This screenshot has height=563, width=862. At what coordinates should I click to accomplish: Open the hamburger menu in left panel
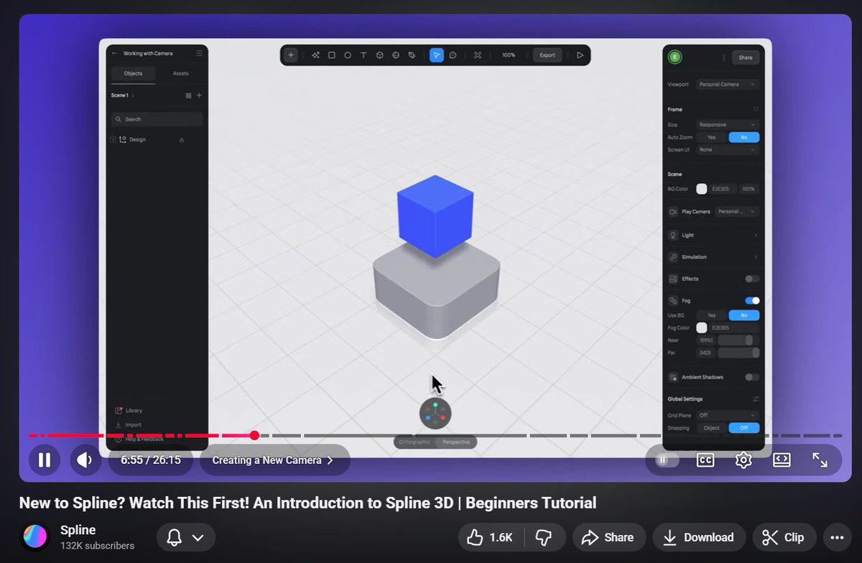[200, 53]
